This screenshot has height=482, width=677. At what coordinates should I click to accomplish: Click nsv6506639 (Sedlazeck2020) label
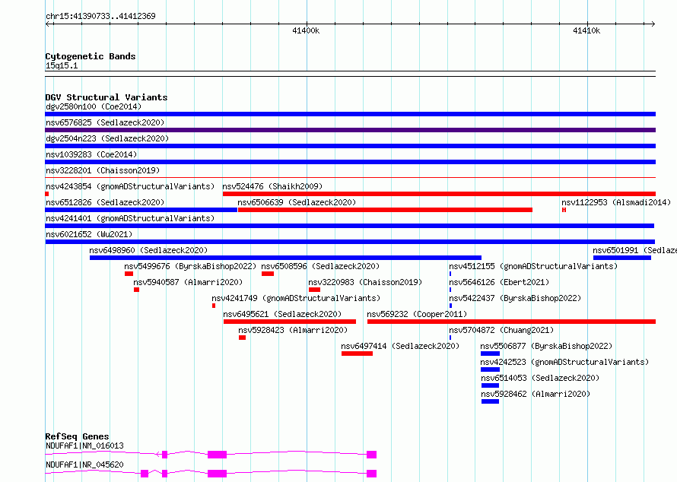point(297,202)
